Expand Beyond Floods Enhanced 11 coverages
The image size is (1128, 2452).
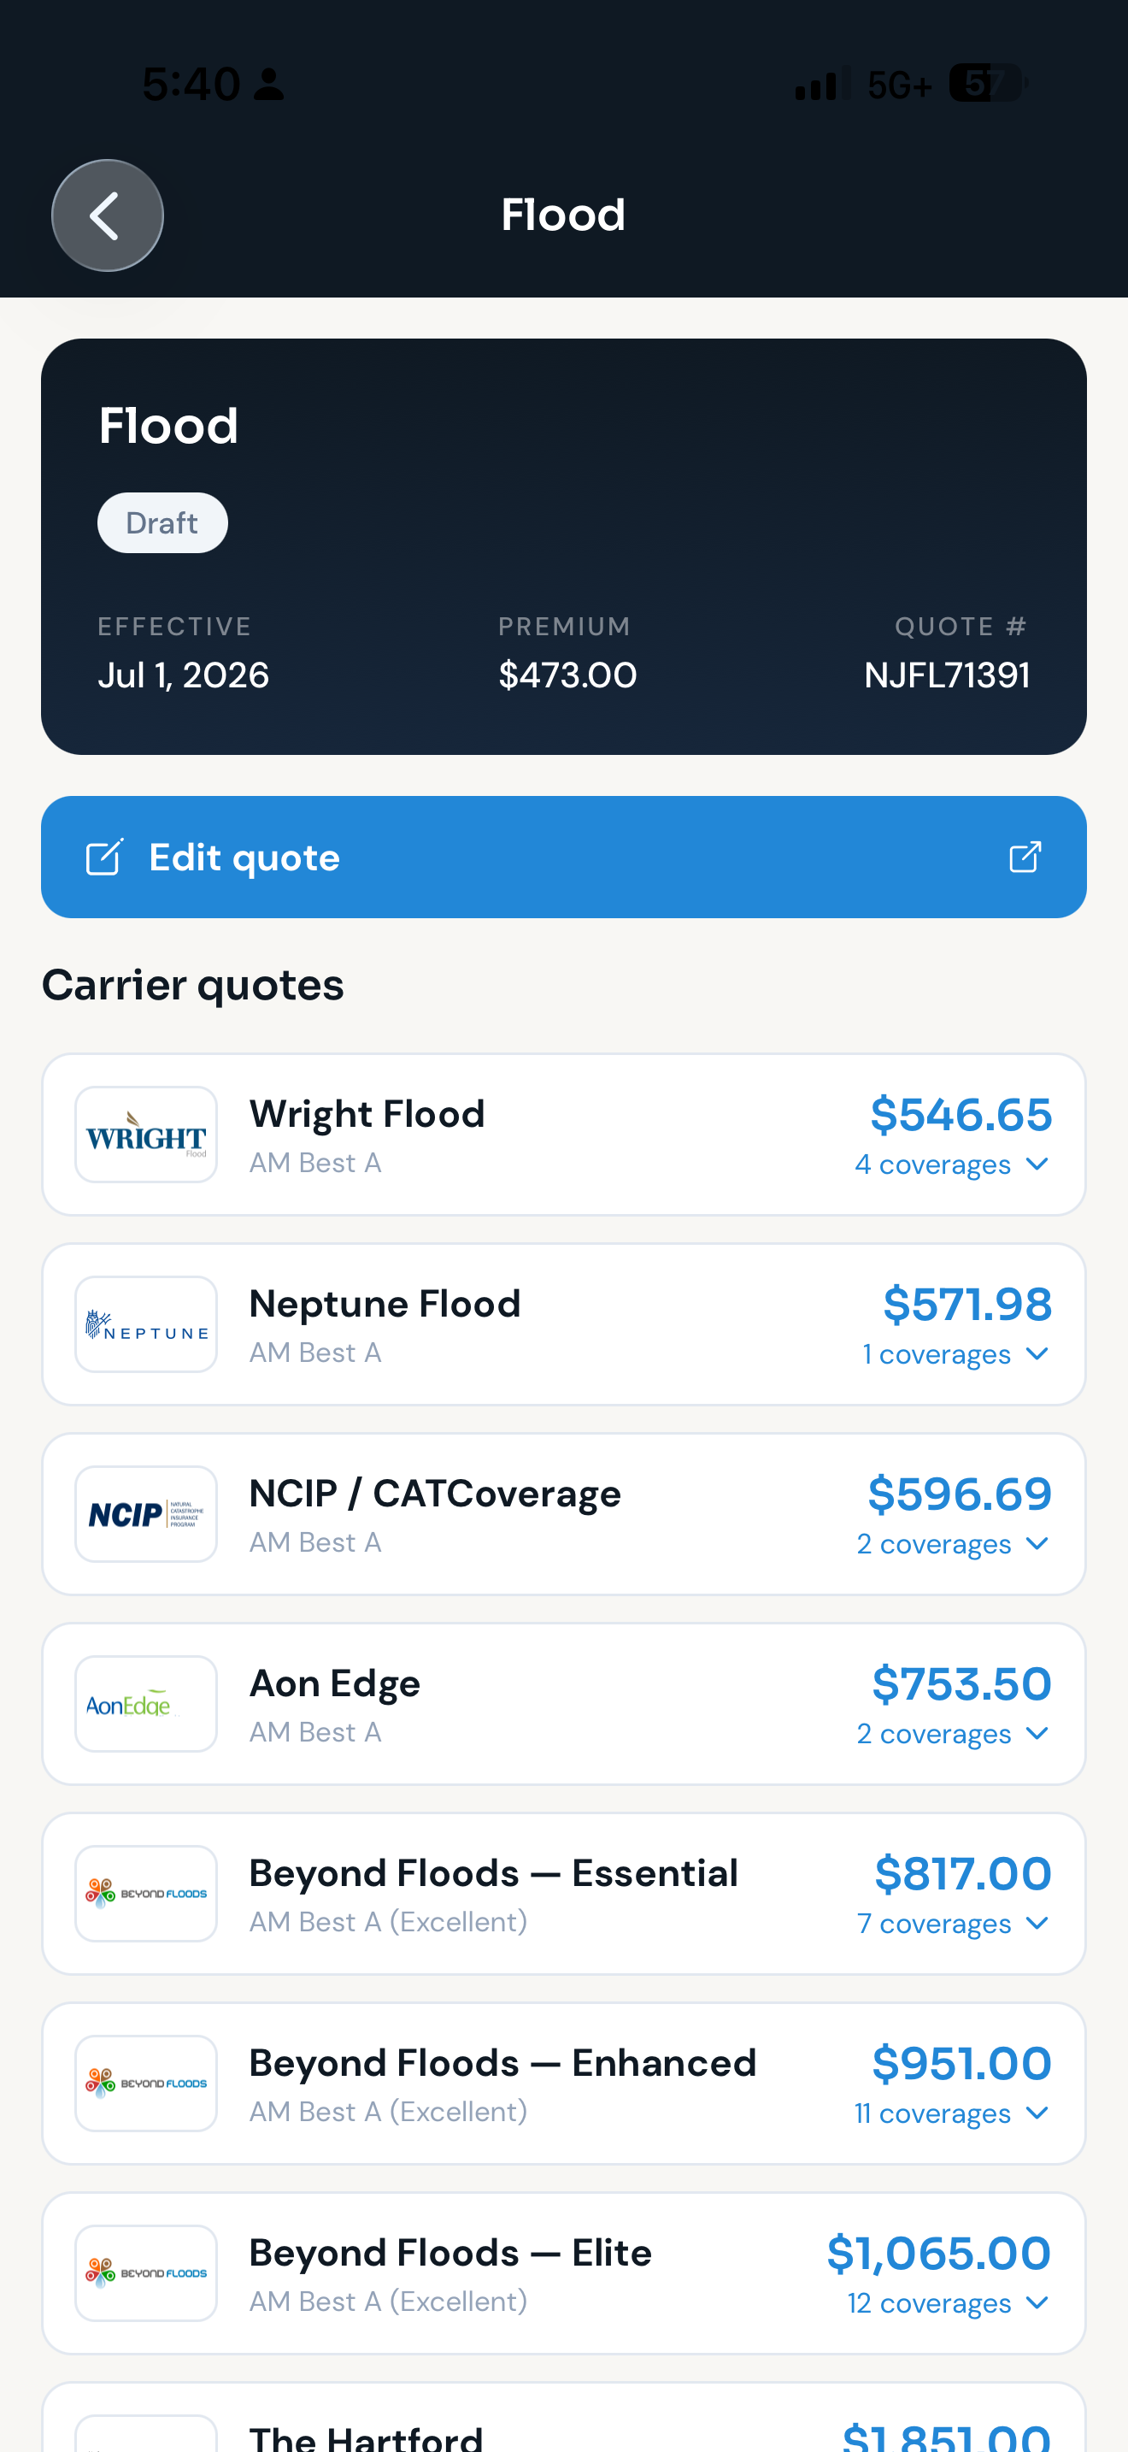click(952, 2113)
